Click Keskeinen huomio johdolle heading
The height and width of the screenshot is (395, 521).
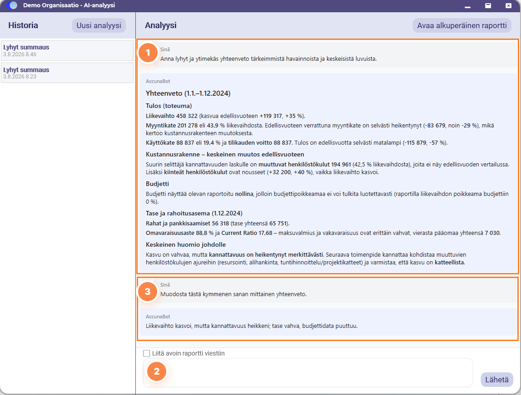(x=186, y=245)
